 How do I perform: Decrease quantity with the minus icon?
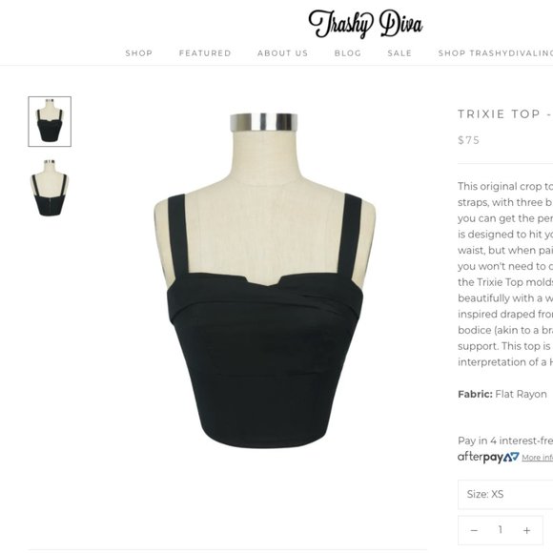pyautogui.click(x=474, y=530)
